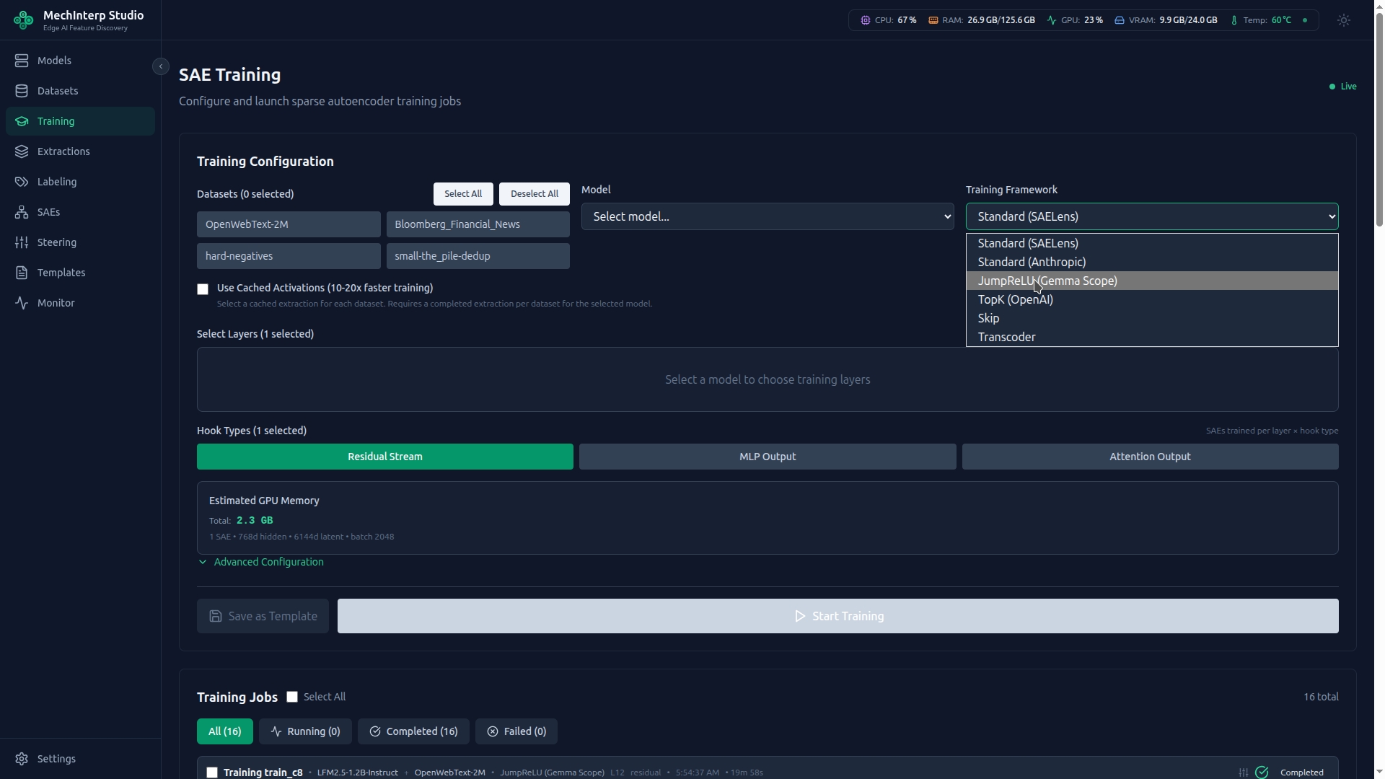Click the MechInterp Studio logo icon

click(23, 20)
